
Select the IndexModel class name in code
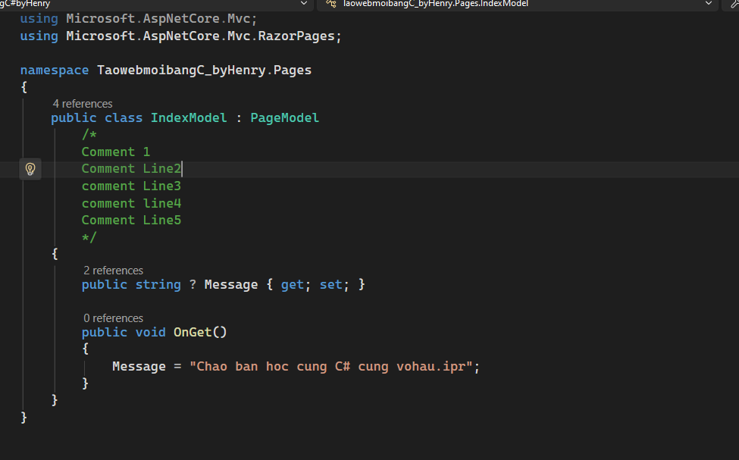point(189,117)
